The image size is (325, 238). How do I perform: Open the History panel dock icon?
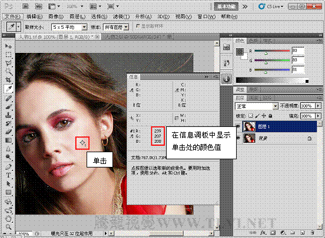pyautogui.click(x=226, y=63)
